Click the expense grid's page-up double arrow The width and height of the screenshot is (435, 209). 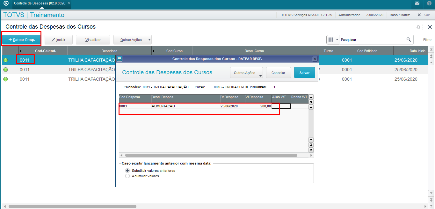(311, 102)
